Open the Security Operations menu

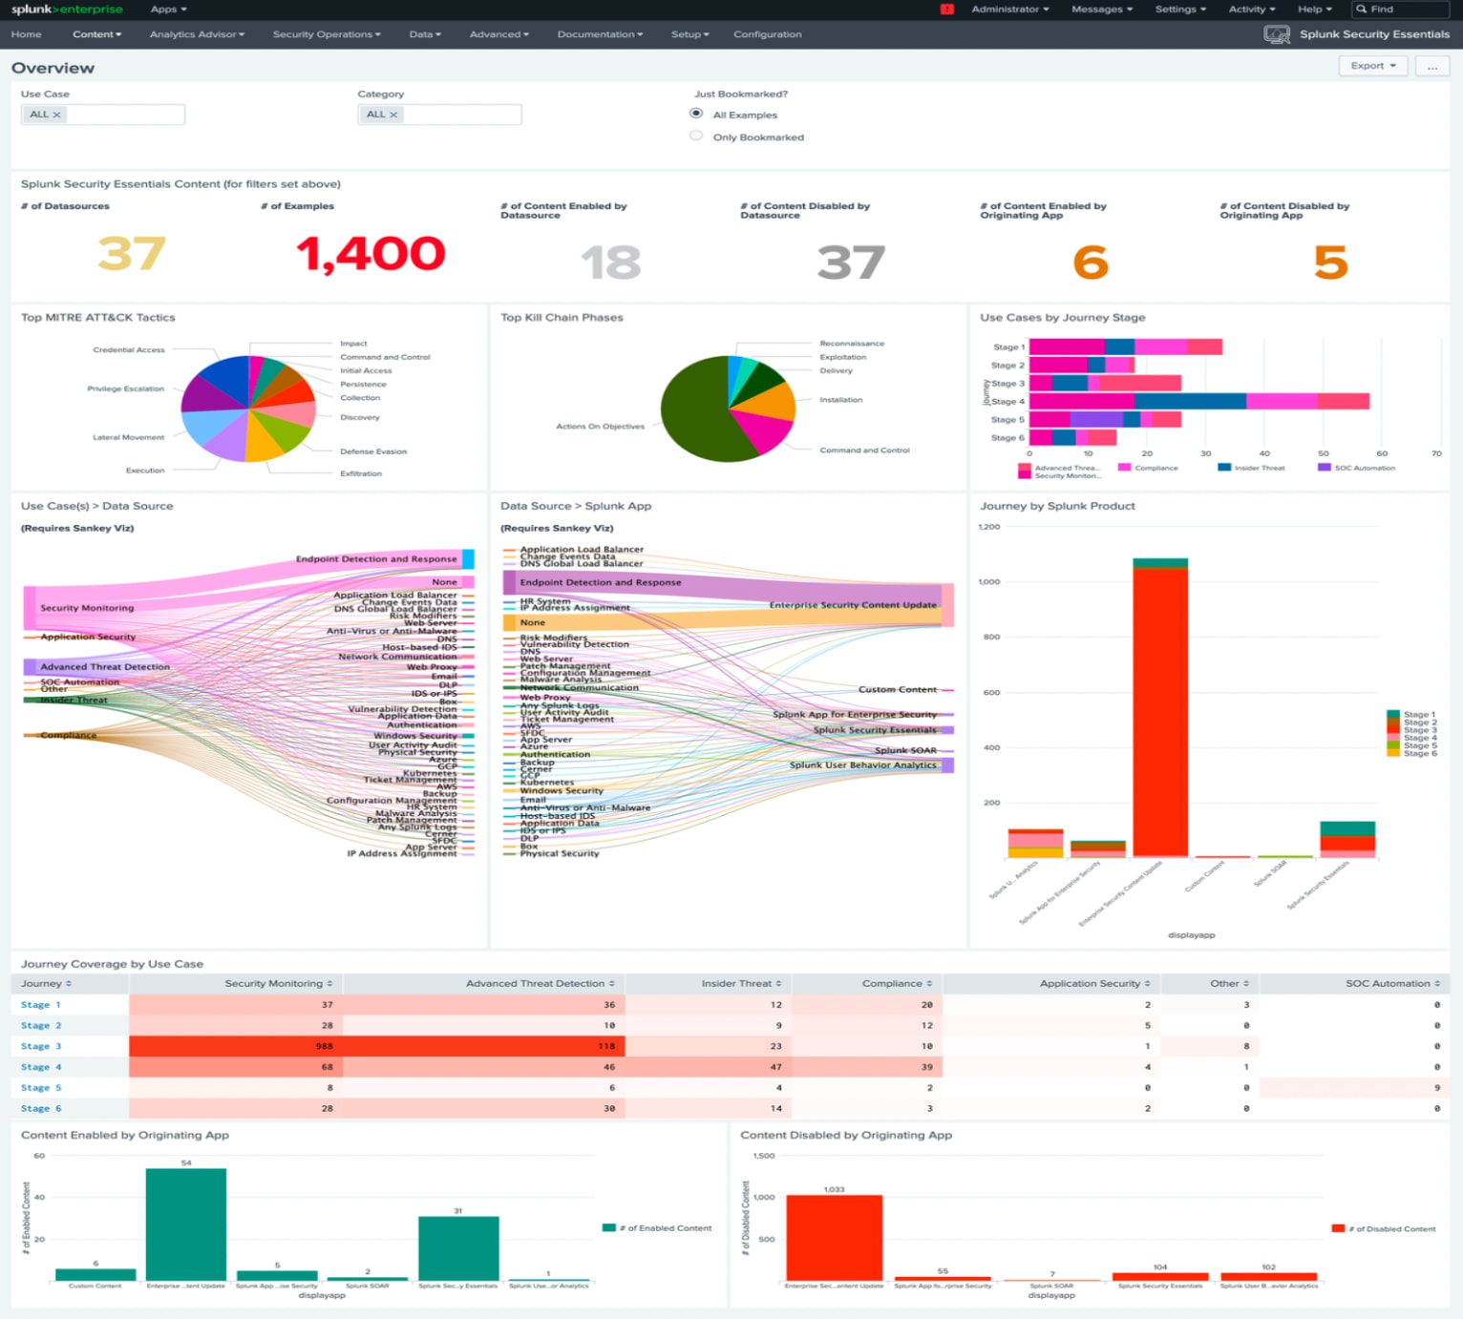327,34
